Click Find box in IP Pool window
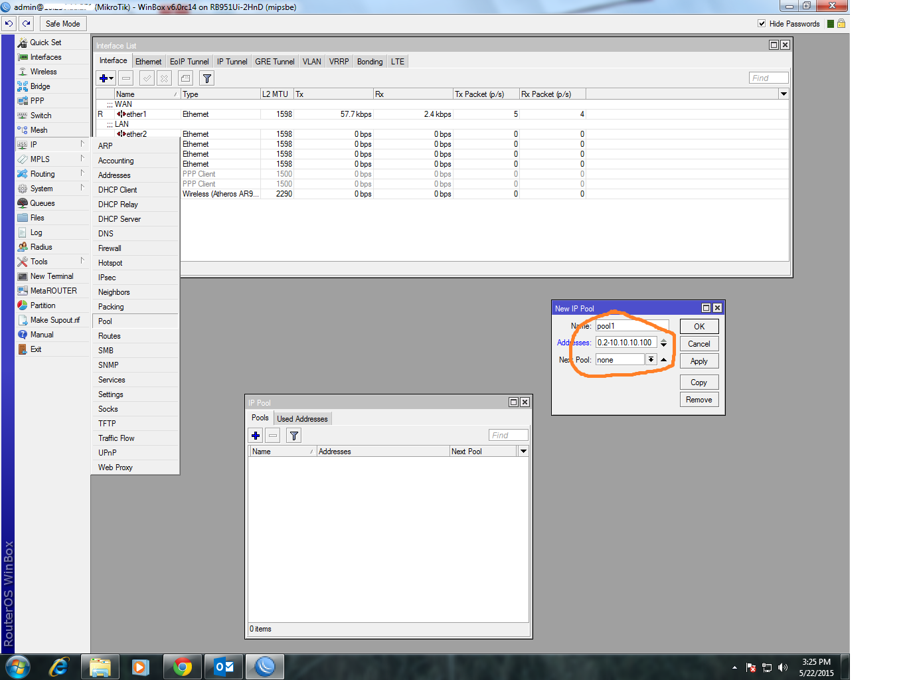 508,435
